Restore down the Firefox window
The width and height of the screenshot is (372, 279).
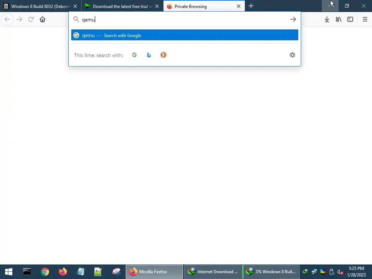[x=347, y=6]
